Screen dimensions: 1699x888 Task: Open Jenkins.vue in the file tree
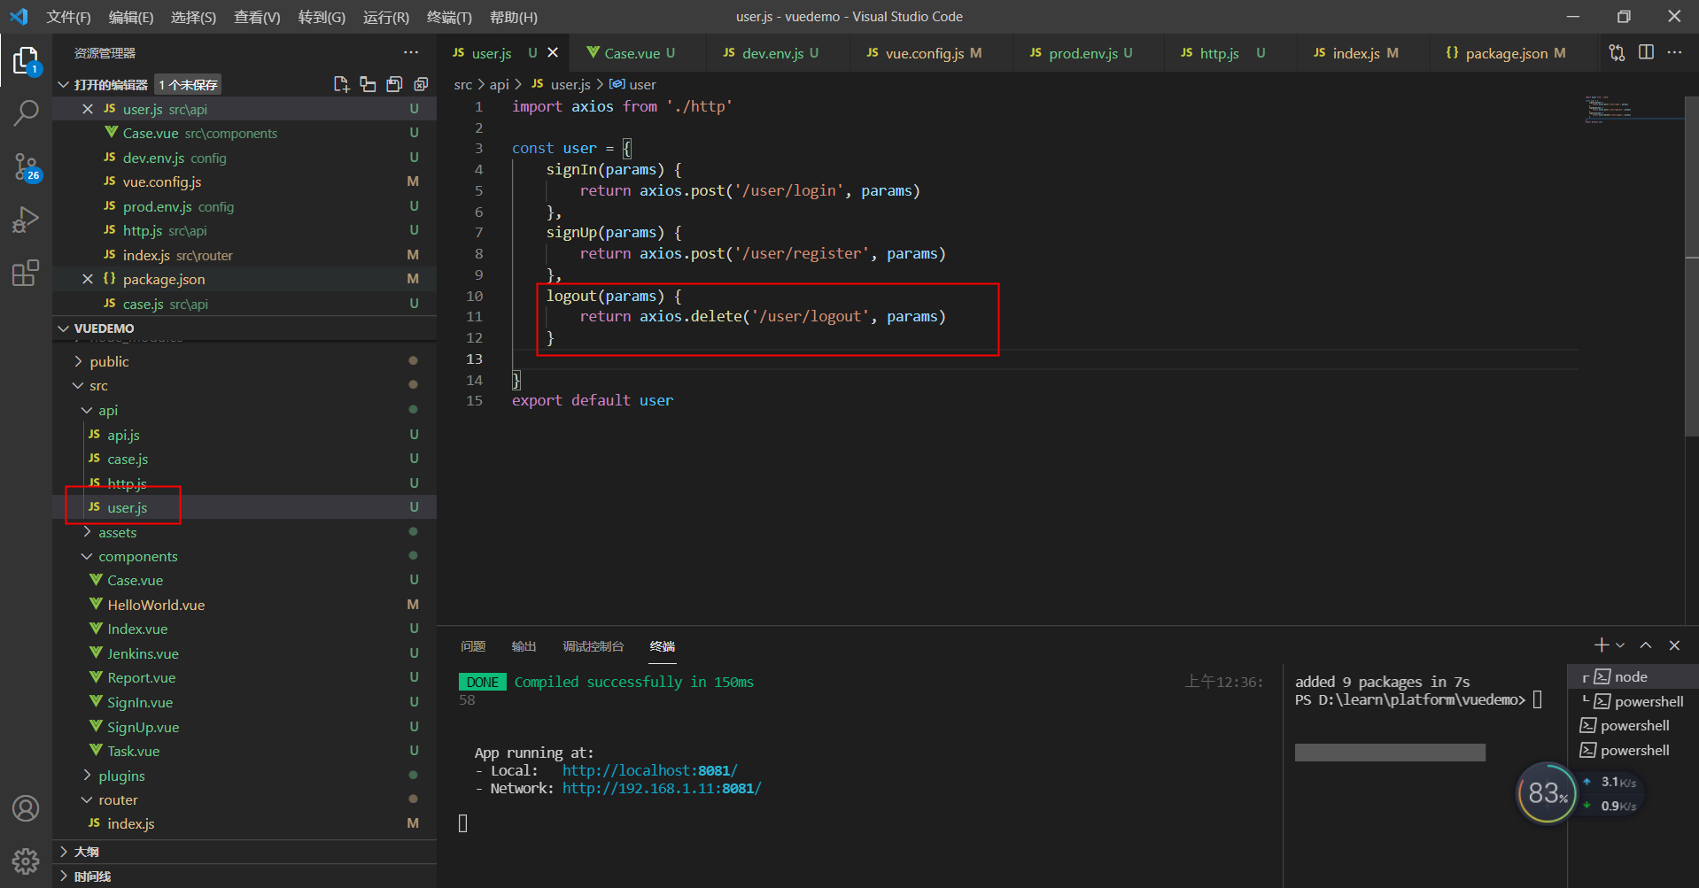point(143,653)
